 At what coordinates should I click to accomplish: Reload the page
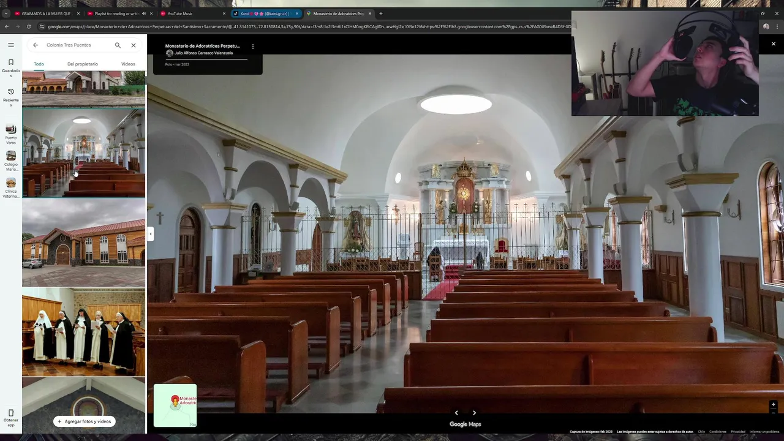point(29,26)
